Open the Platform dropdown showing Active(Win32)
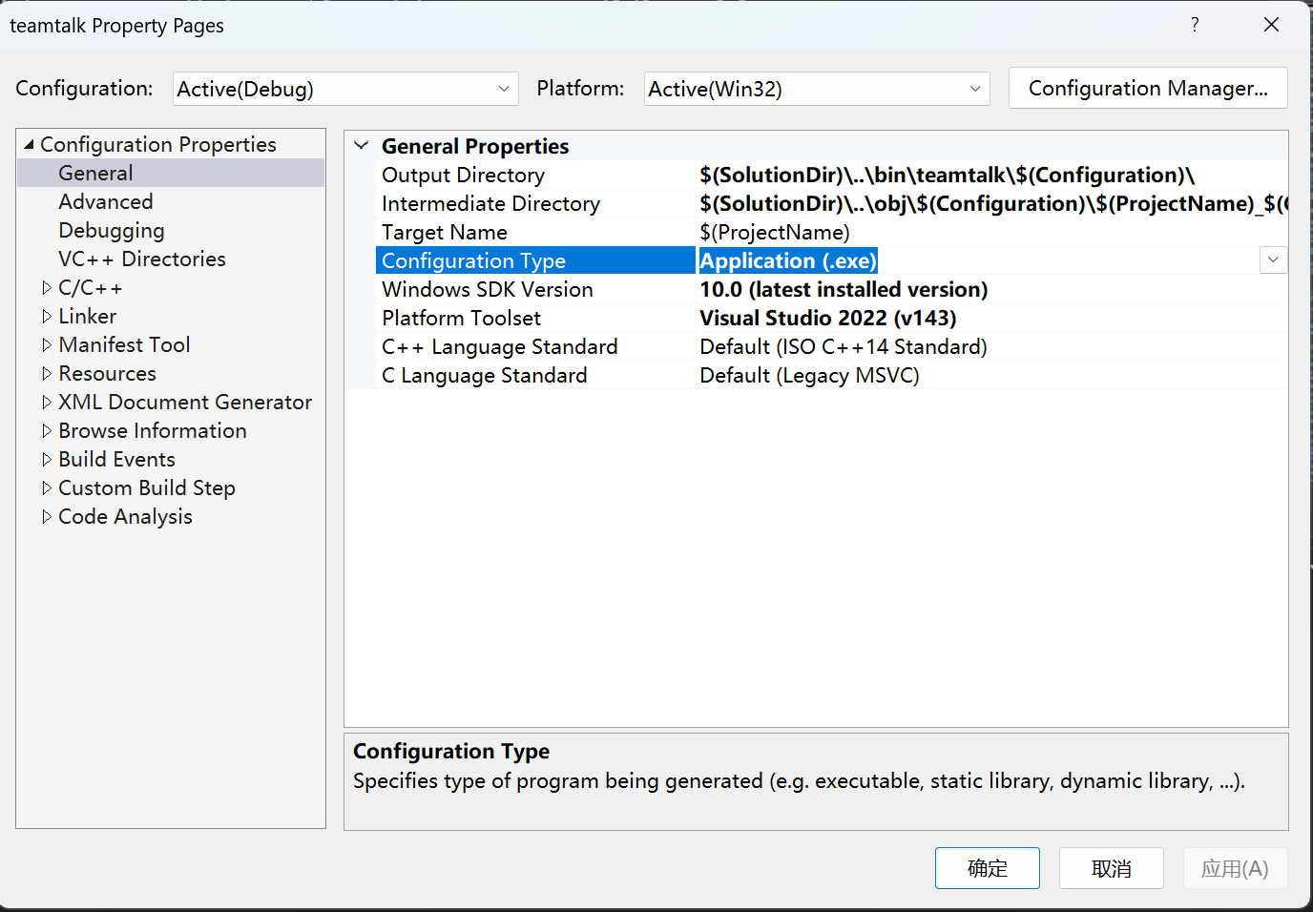Viewport: 1313px width, 912px height. coord(817,89)
